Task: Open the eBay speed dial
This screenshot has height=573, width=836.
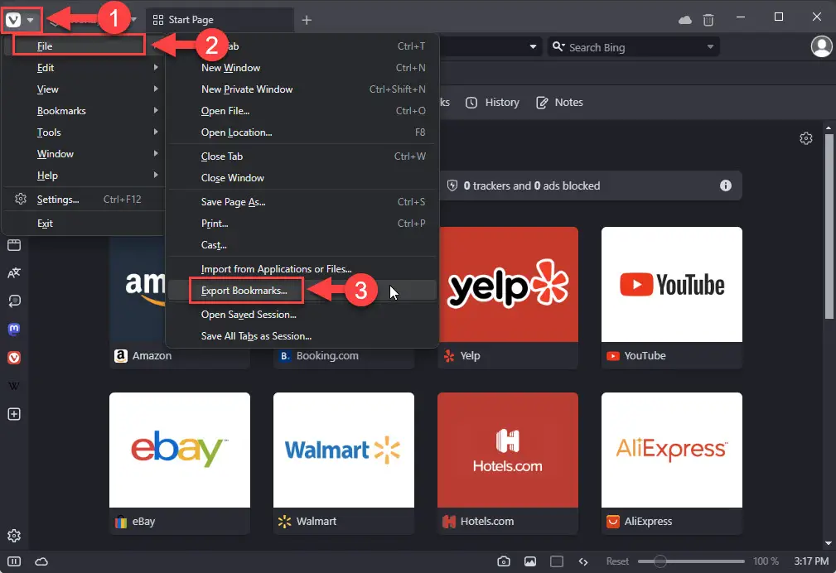Action: coord(180,464)
